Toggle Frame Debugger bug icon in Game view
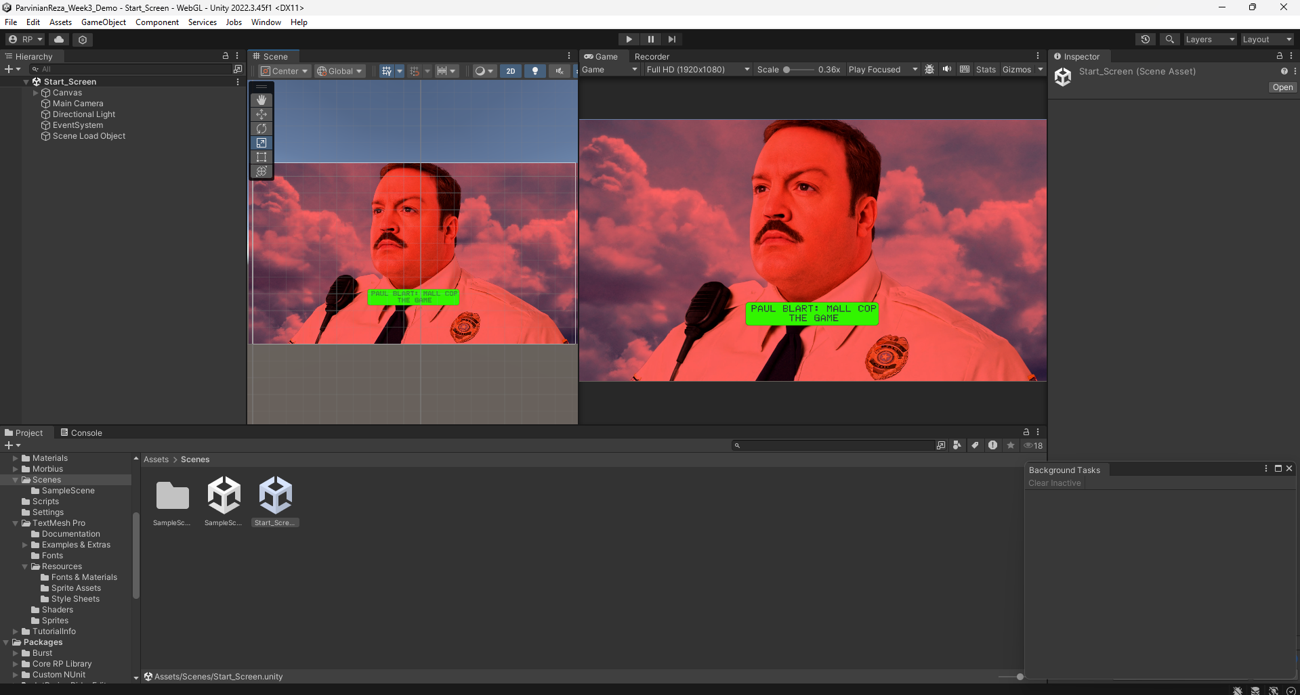The image size is (1300, 695). pyautogui.click(x=929, y=69)
